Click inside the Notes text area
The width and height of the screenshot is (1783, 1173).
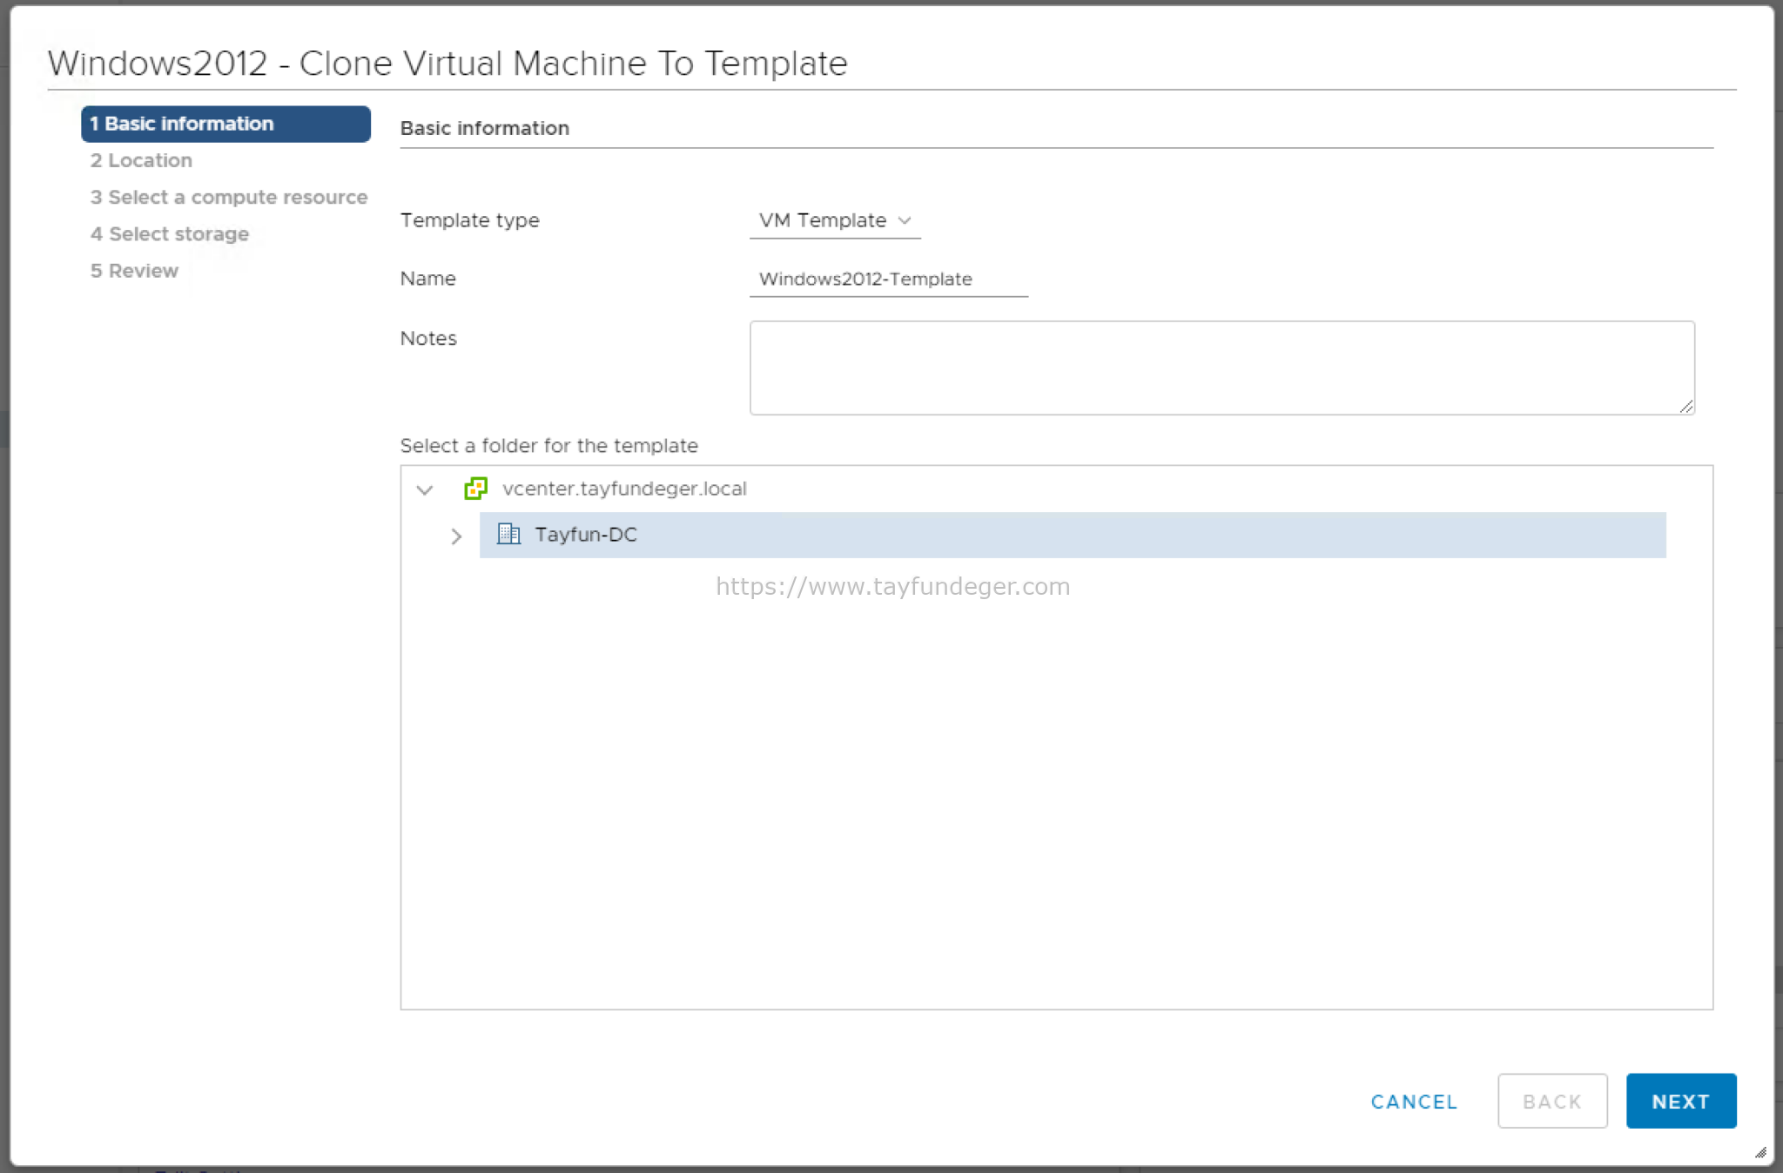coord(1221,367)
